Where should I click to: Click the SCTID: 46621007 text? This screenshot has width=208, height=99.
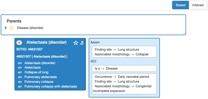tap(29, 49)
